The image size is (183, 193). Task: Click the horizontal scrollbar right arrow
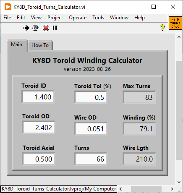tap(172, 189)
